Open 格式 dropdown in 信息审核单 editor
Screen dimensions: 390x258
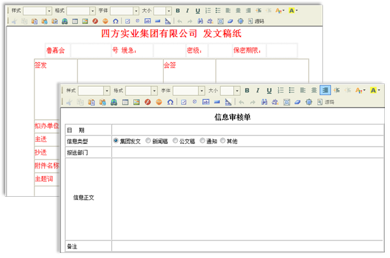point(154,91)
